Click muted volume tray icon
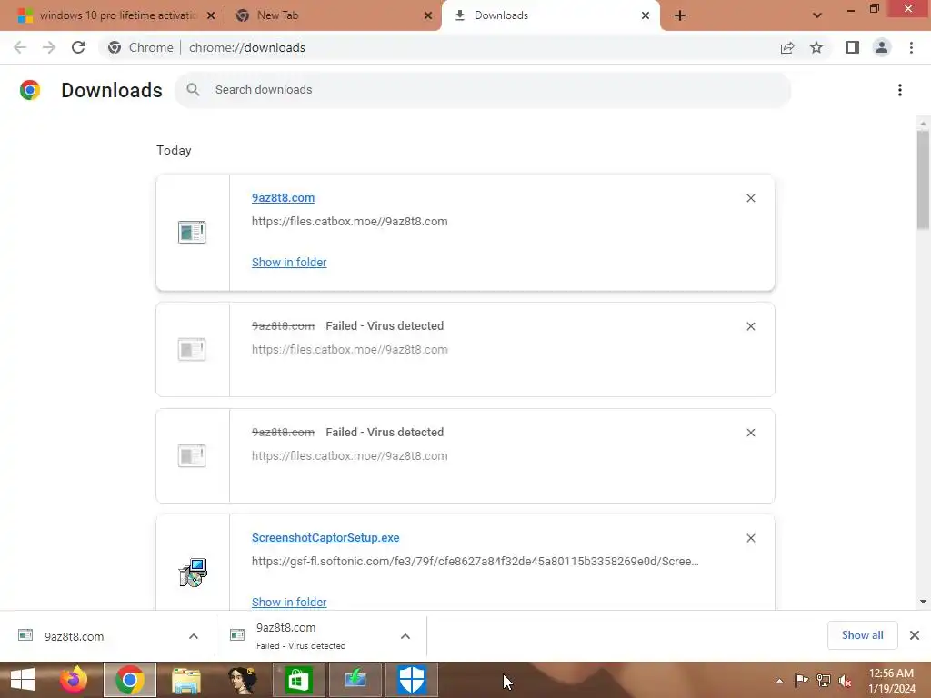The image size is (931, 698). [846, 681]
